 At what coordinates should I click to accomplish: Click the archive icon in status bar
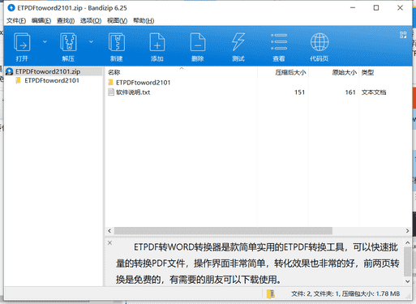pyautogui.click(x=270, y=293)
